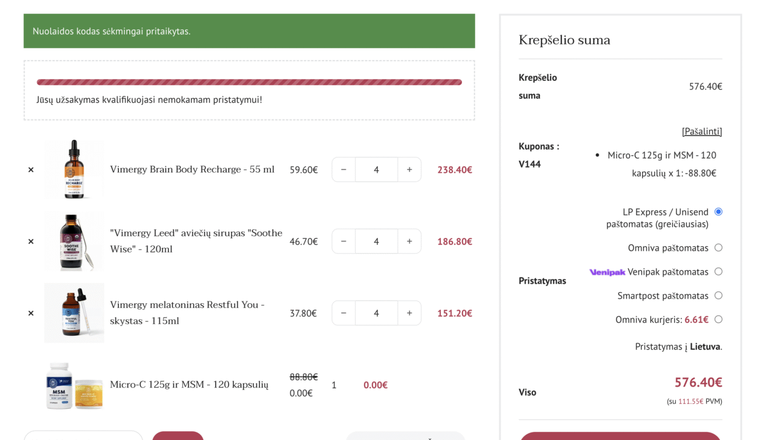Remove Soothe Wise syrup from cart

(31, 242)
